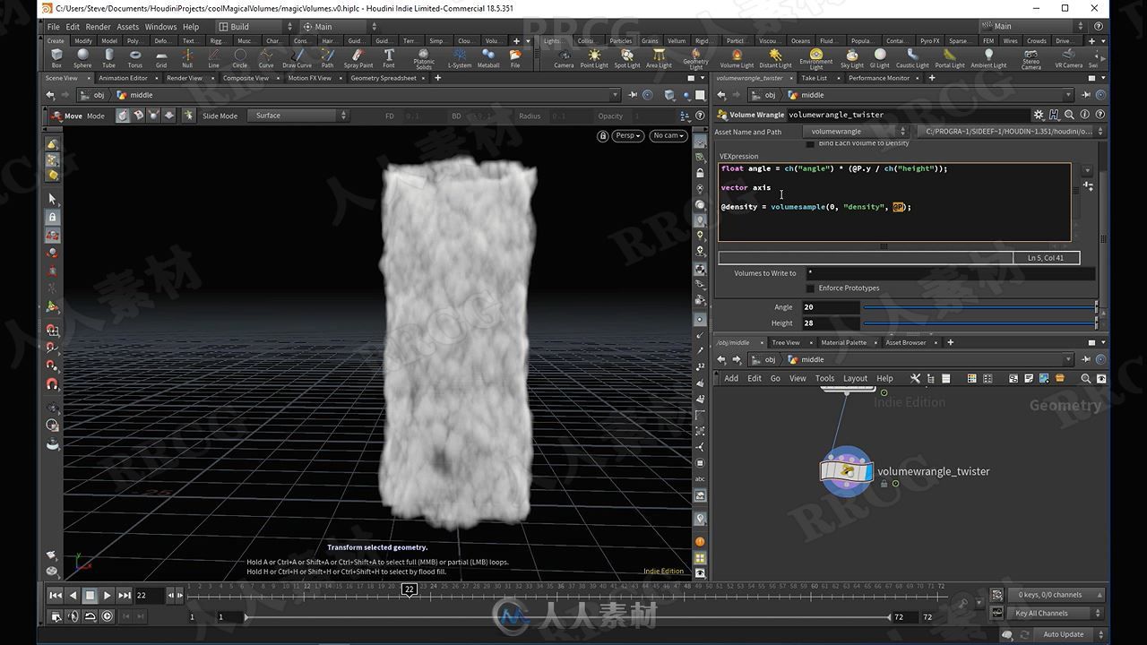The image size is (1147, 645).
Task: Adjust the Height parameter slider
Action: coord(979,323)
